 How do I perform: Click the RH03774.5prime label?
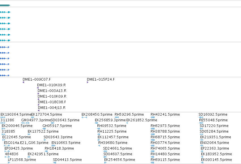(x=165, y=143)
